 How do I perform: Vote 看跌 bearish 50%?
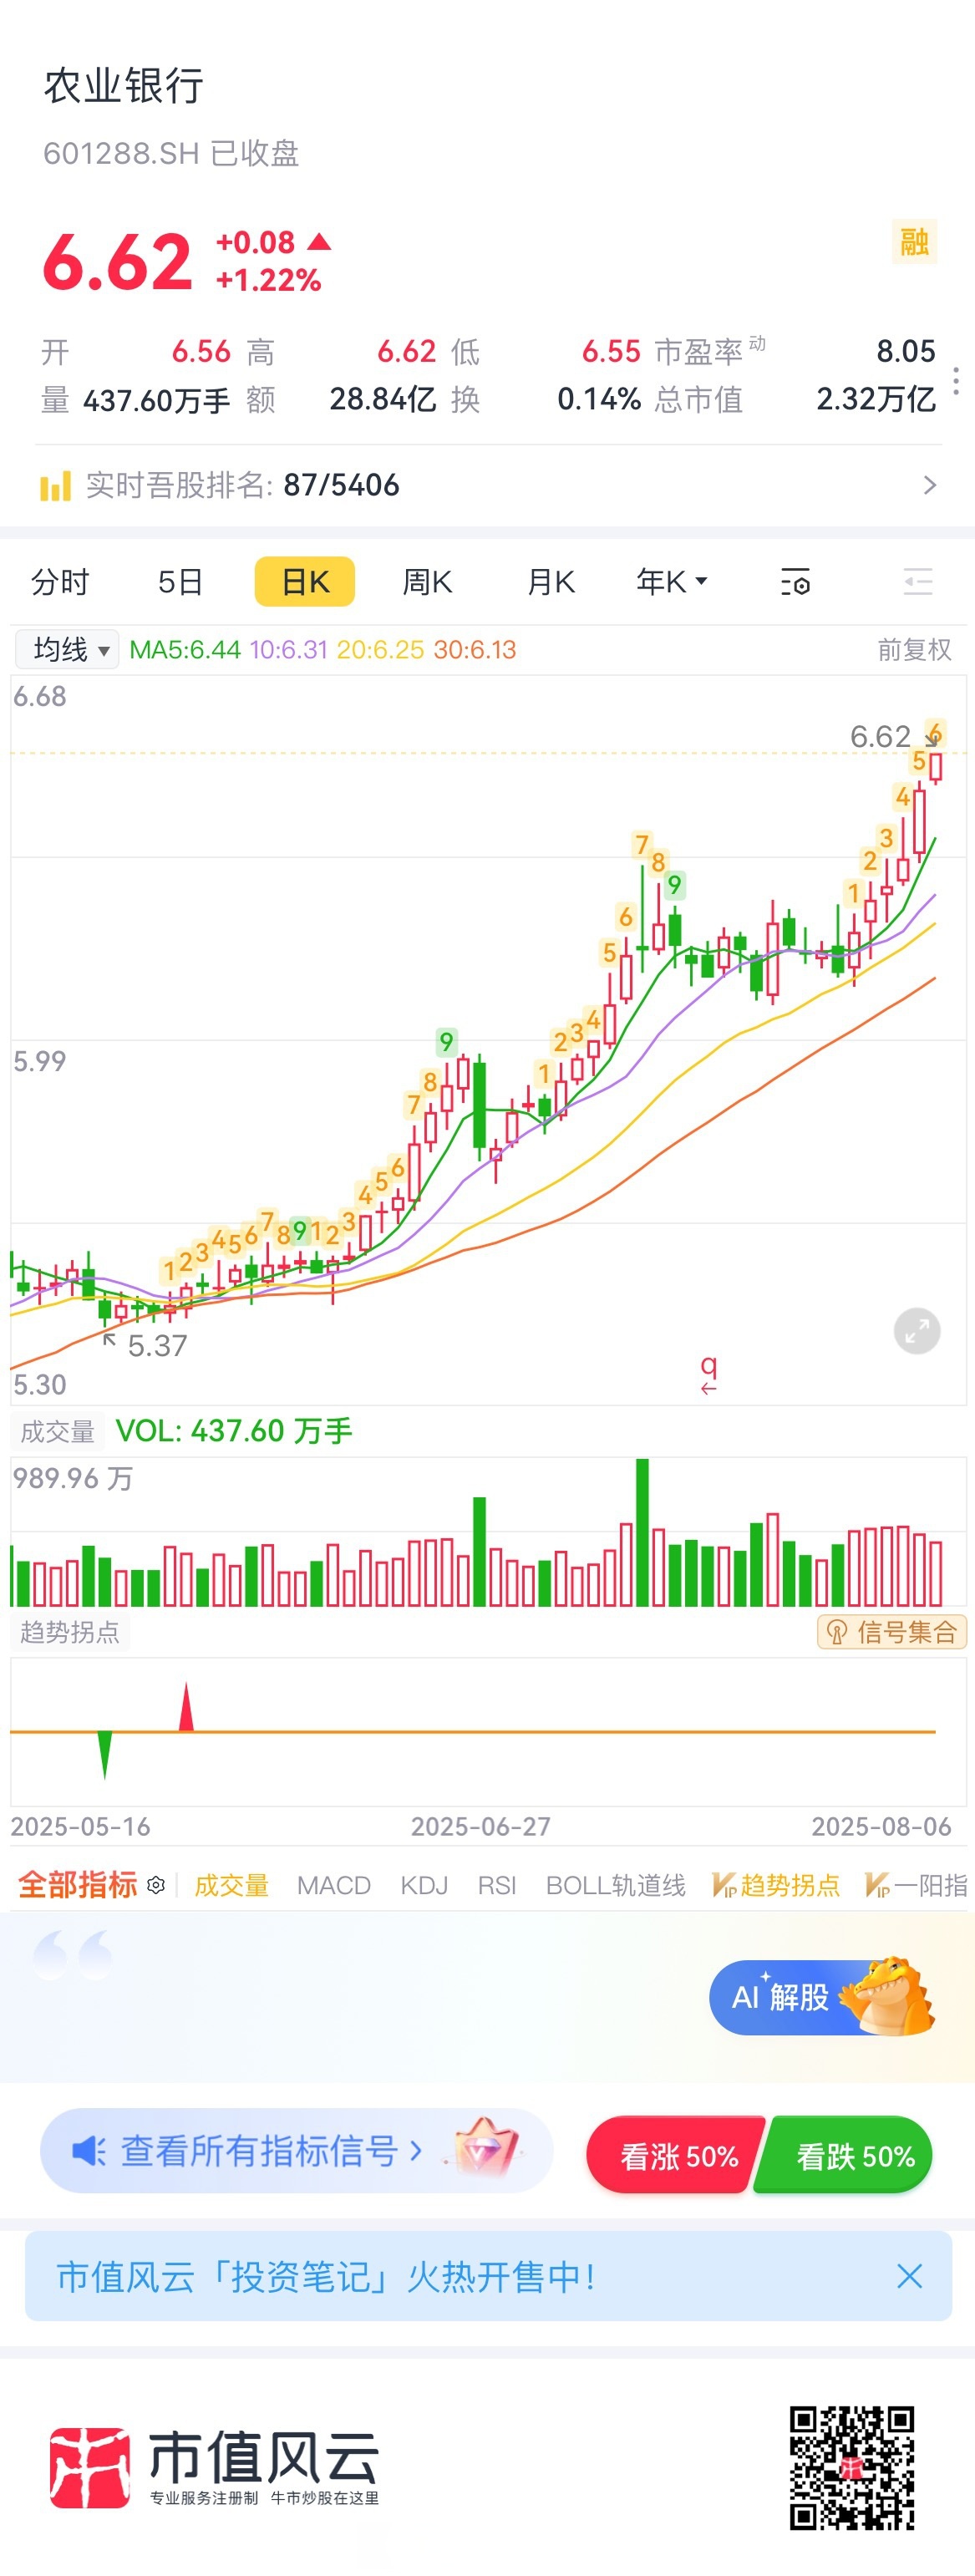click(x=852, y=2155)
